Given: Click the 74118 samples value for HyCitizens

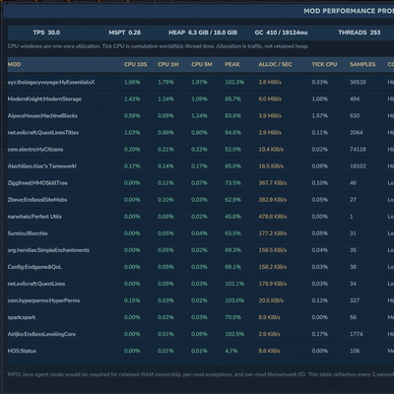Looking at the screenshot, I should tap(358, 150).
